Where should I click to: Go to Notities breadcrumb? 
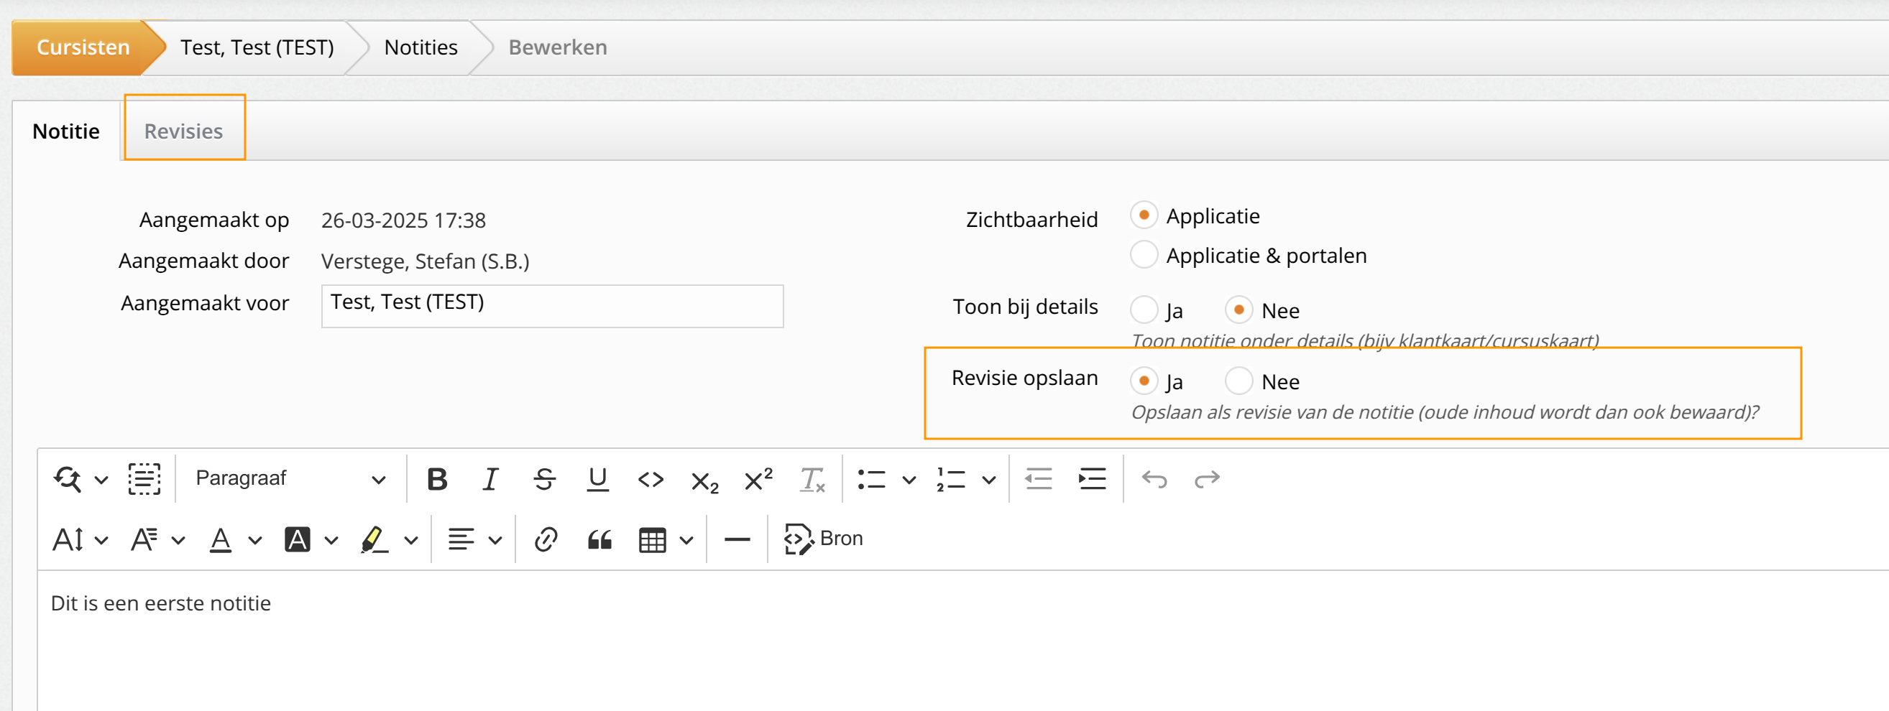pos(421,47)
